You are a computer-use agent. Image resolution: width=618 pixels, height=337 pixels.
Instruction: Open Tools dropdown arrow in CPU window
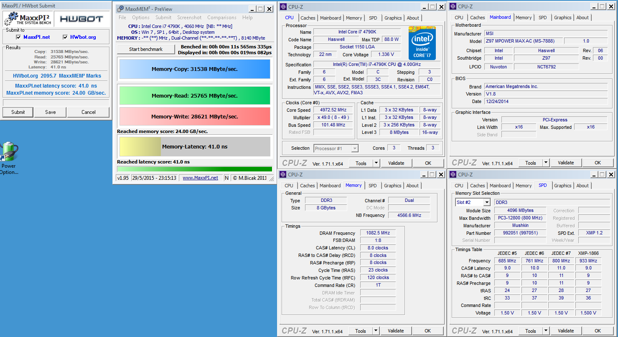coord(376,163)
